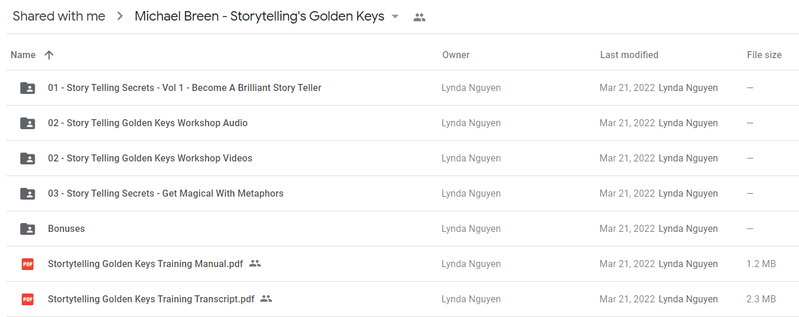Sort by the Name column header
Image resolution: width=799 pixels, height=317 pixels.
(23, 55)
